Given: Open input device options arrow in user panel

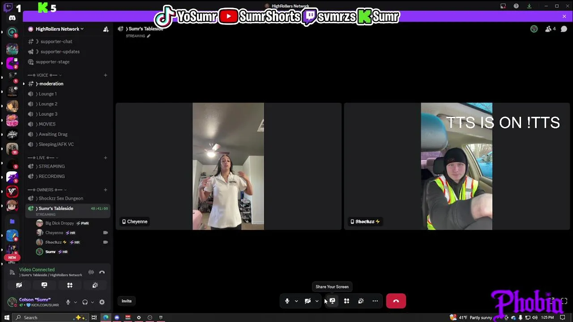Looking at the screenshot, I should [x=75, y=302].
